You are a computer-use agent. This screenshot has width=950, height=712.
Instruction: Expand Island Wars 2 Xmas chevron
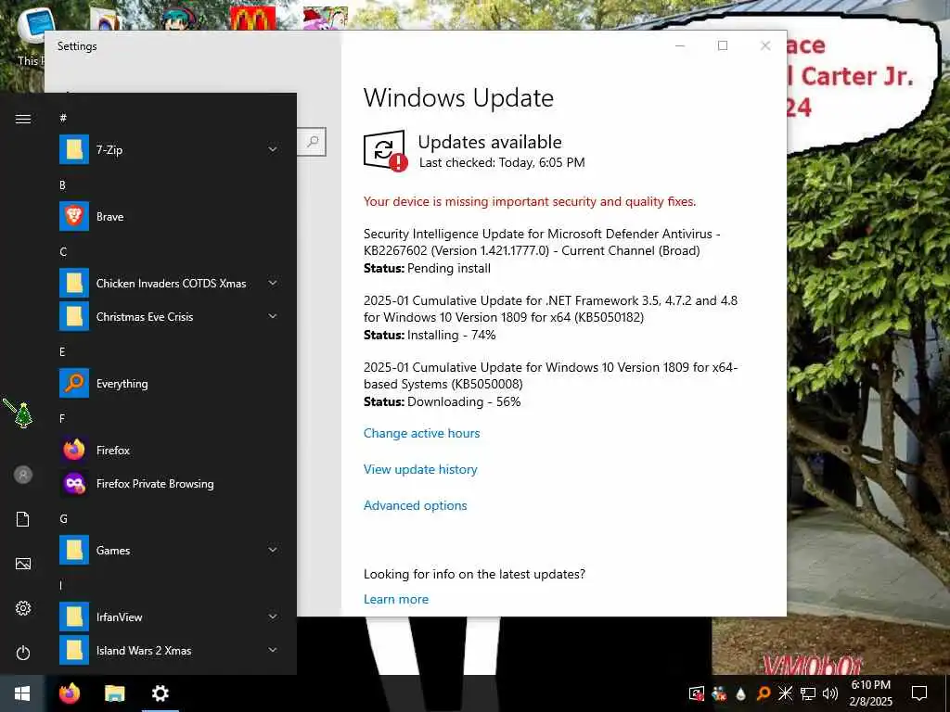pos(273,650)
